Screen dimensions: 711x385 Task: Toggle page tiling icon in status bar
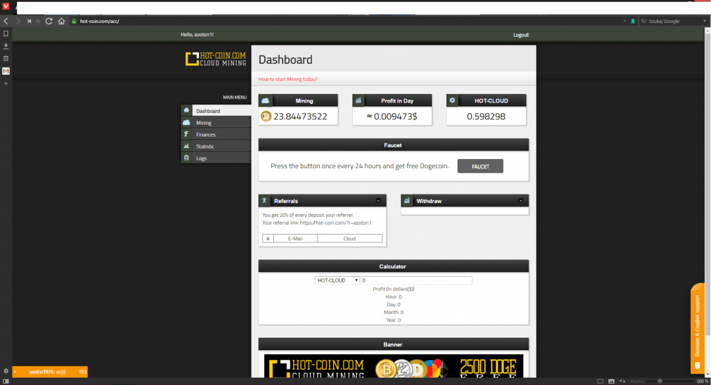(600, 381)
